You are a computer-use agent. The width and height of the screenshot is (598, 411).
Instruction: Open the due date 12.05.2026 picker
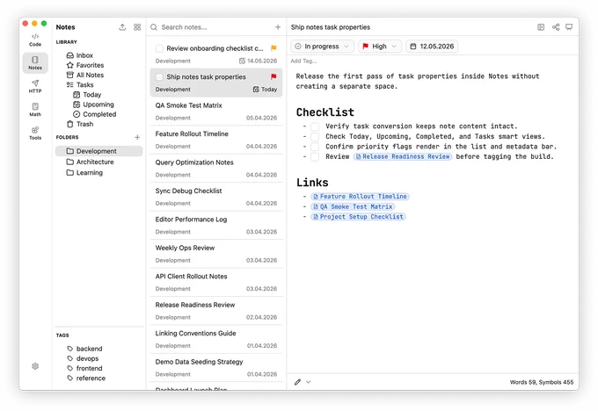pyautogui.click(x=432, y=46)
